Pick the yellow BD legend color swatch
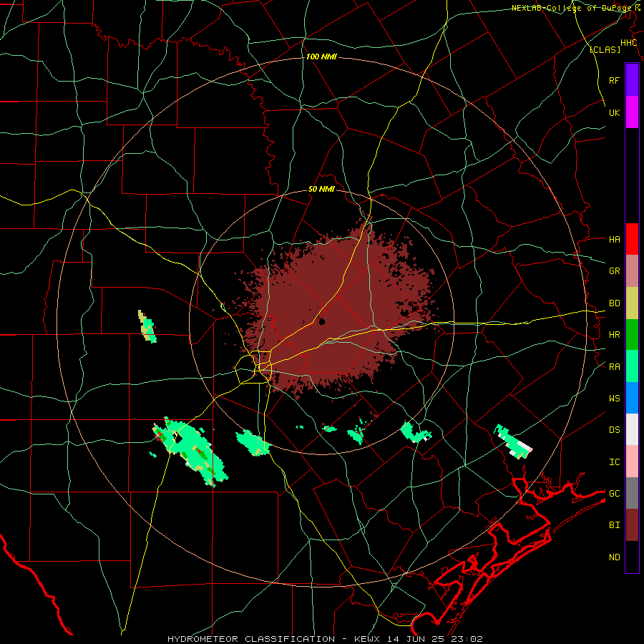The height and width of the screenshot is (644, 644). click(632, 303)
